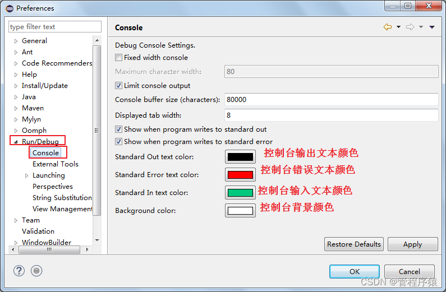Open the view menu triangle in Console header

[x=432, y=27]
